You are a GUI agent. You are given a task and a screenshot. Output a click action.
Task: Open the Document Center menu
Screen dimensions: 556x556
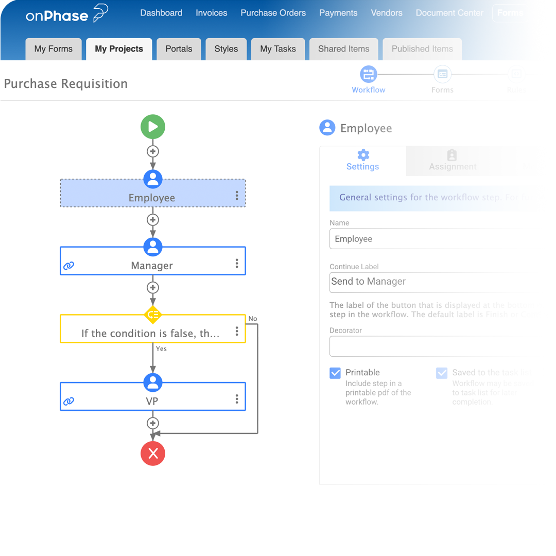449,13
